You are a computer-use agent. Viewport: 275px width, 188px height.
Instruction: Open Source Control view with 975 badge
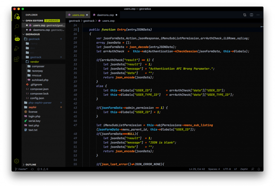pos(17,38)
